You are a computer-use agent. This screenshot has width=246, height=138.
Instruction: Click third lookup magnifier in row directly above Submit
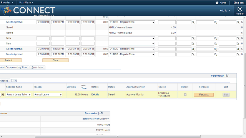pyautogui.click(x=238, y=54)
